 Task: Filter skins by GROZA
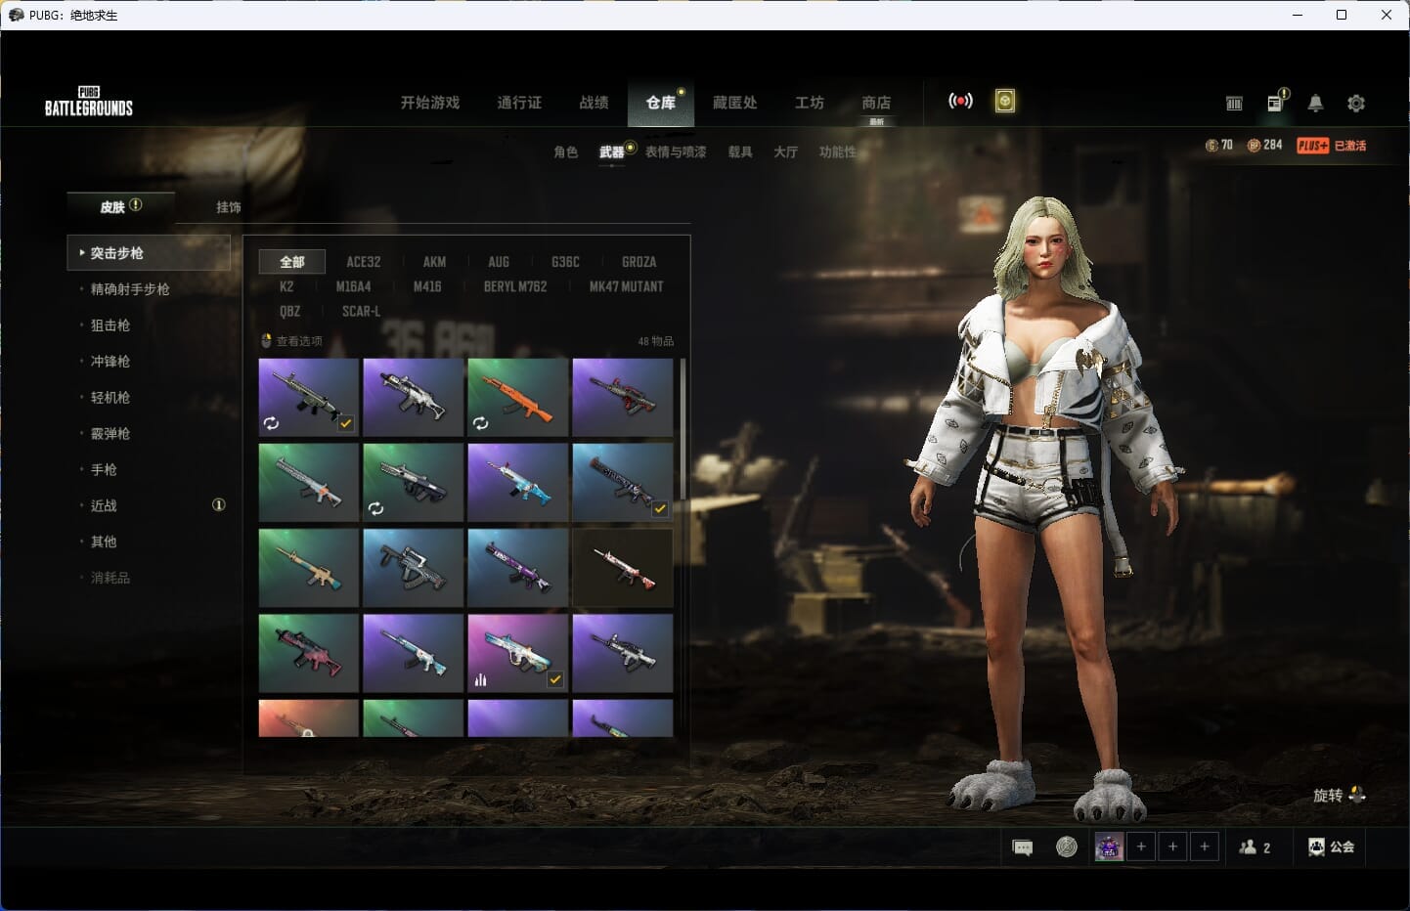pyautogui.click(x=639, y=262)
